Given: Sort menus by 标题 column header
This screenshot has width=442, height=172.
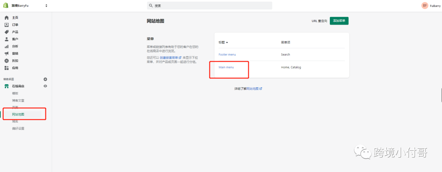Looking at the screenshot, I should (223, 43).
